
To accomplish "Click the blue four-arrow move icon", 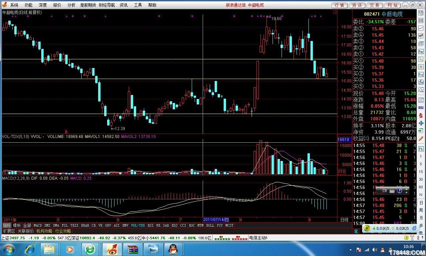I will tap(421, 123).
